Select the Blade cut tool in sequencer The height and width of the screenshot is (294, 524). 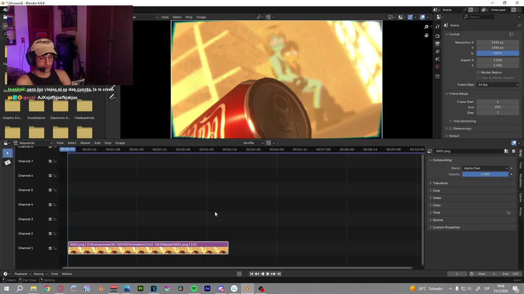[x=7, y=163]
